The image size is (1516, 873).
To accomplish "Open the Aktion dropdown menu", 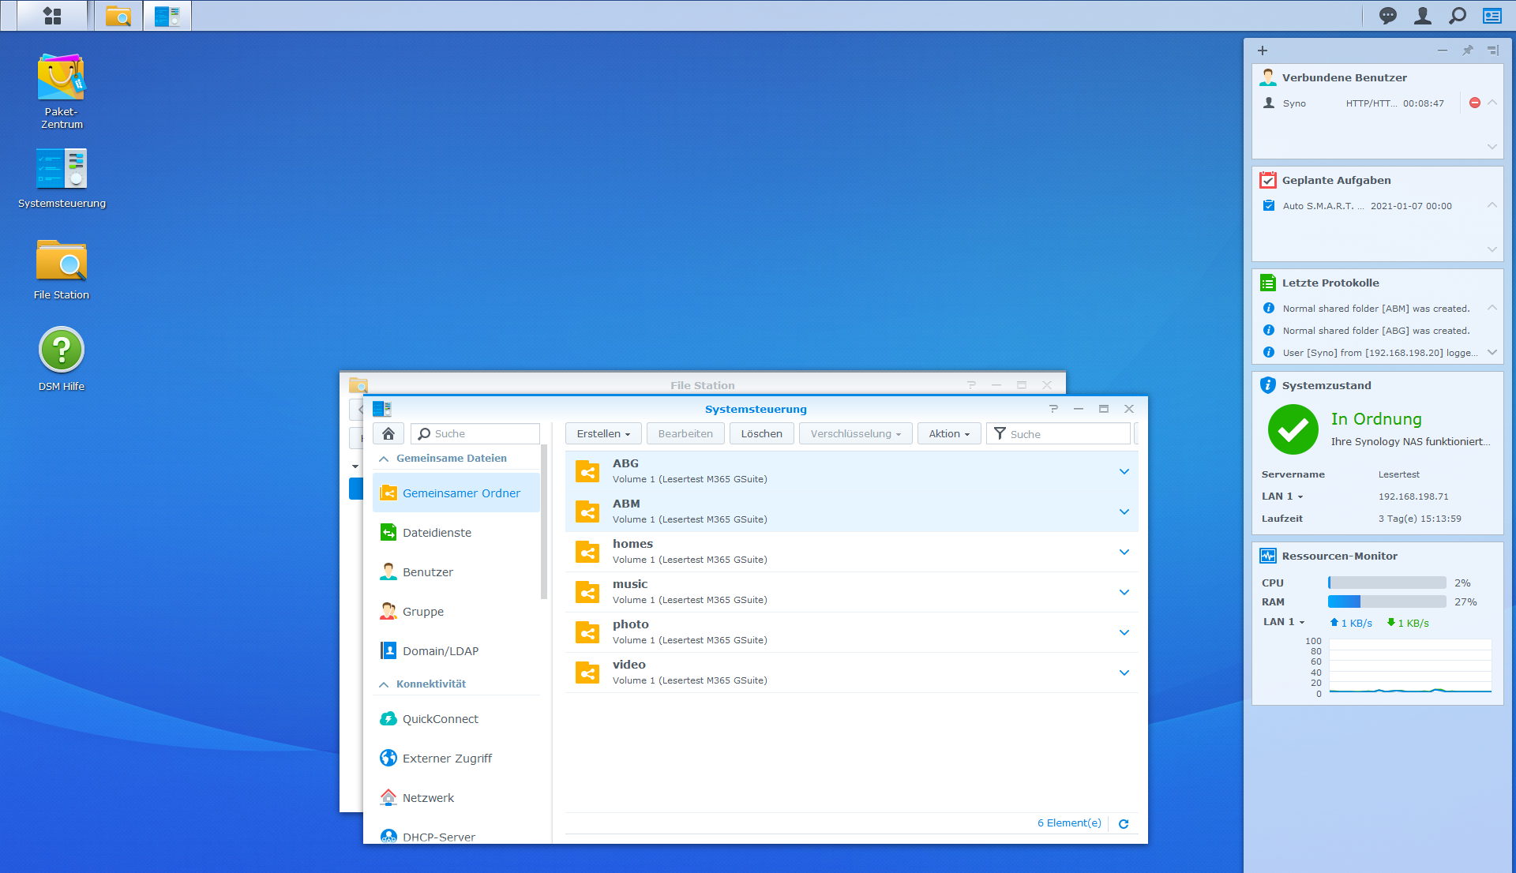I will point(948,433).
